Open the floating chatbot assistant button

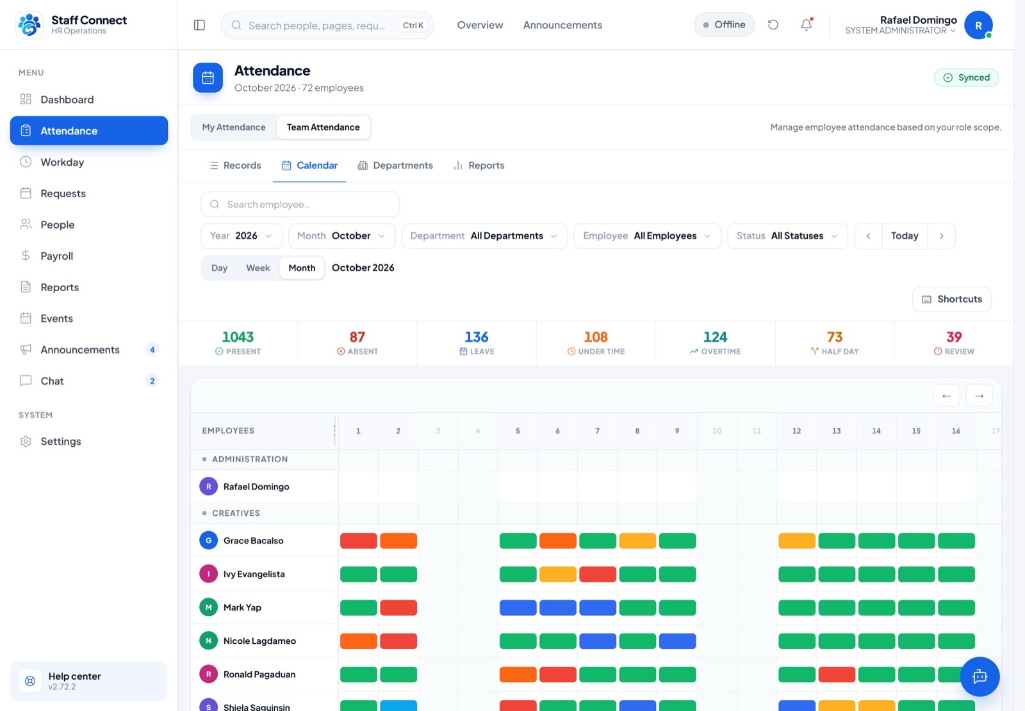click(x=980, y=676)
